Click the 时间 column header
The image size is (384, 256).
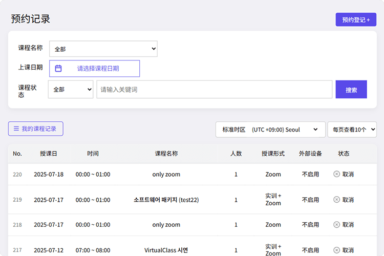pyautogui.click(x=93, y=154)
